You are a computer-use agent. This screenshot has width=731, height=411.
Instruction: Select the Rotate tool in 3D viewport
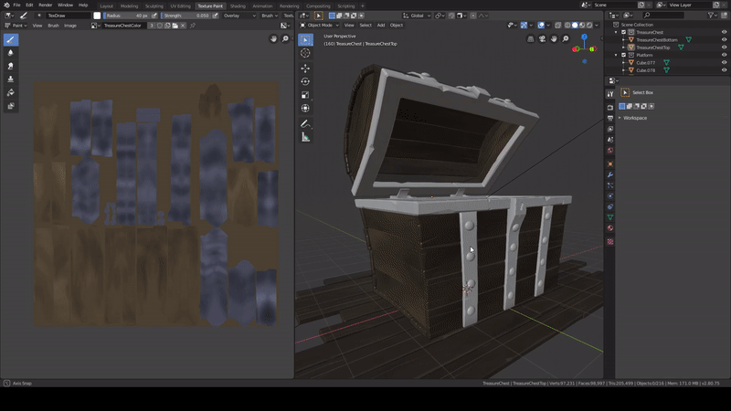tap(305, 81)
